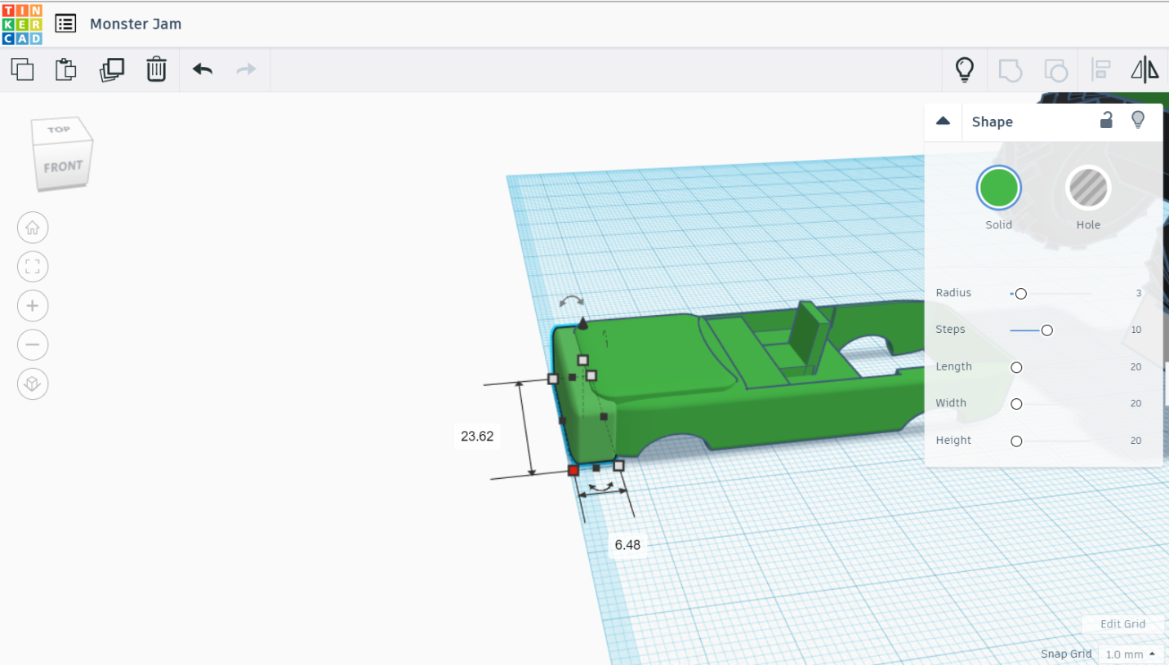Toggle Show all lightbulb in toolbar

coord(965,70)
